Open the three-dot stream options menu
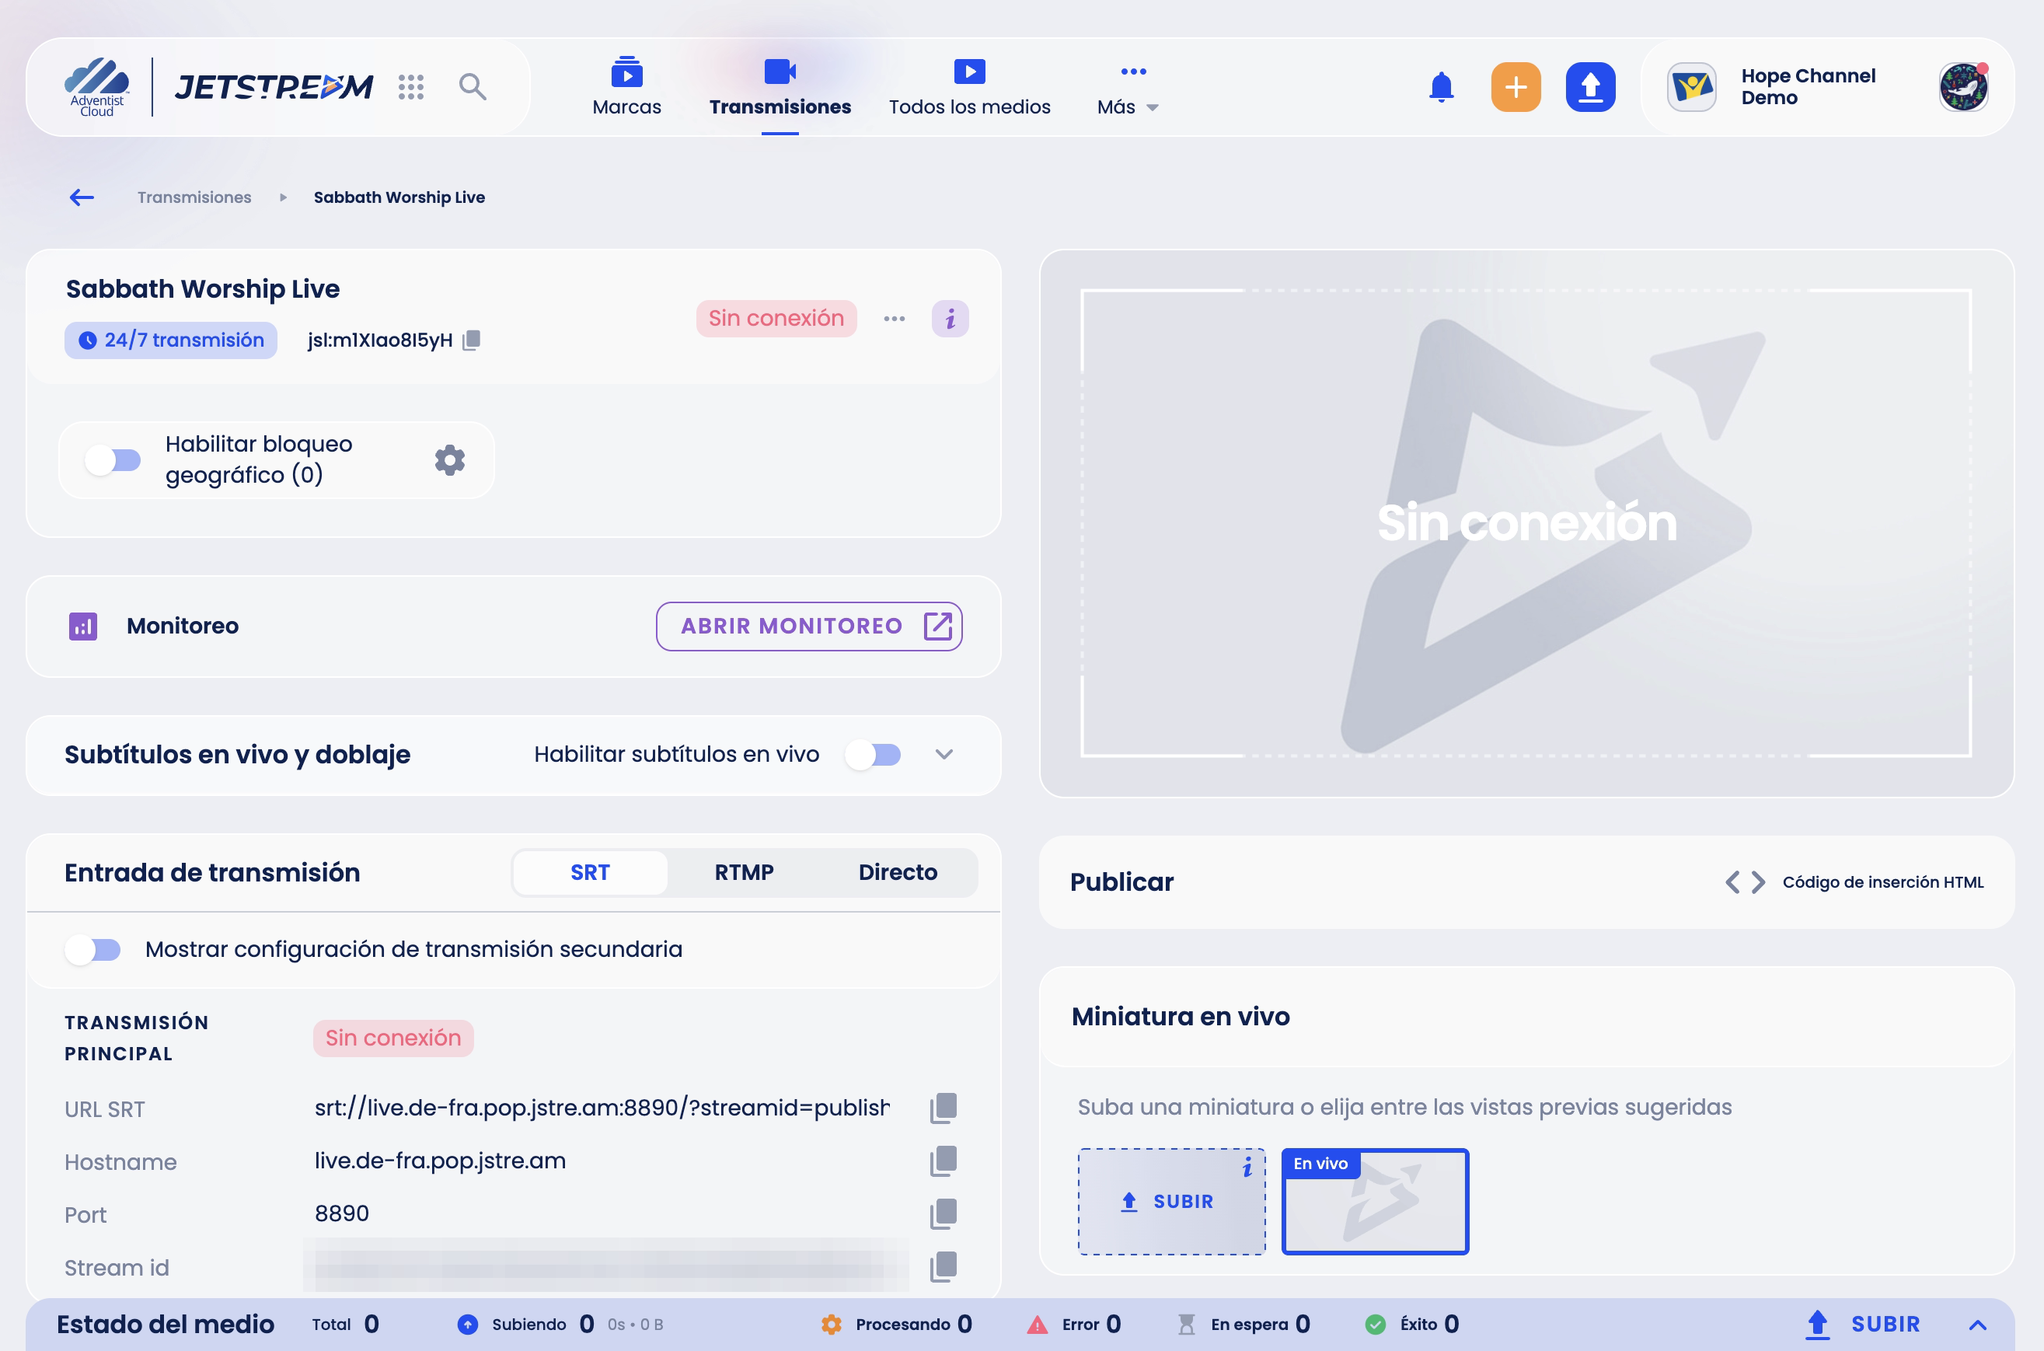 click(894, 319)
